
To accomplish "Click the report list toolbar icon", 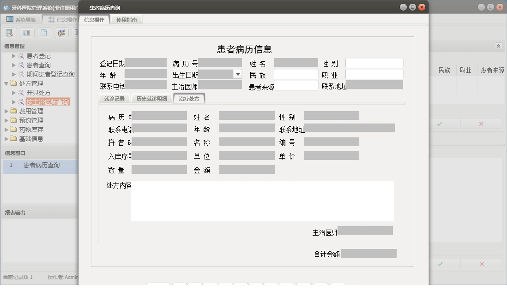I will click(x=25, y=32).
